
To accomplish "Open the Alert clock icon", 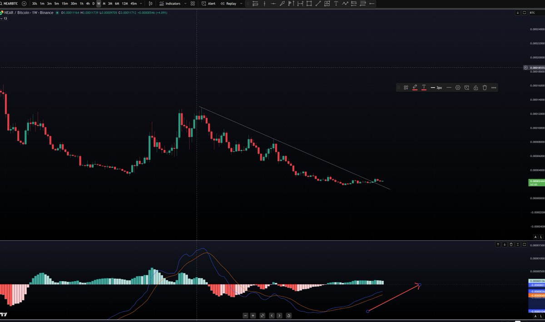I will click(x=203, y=3).
